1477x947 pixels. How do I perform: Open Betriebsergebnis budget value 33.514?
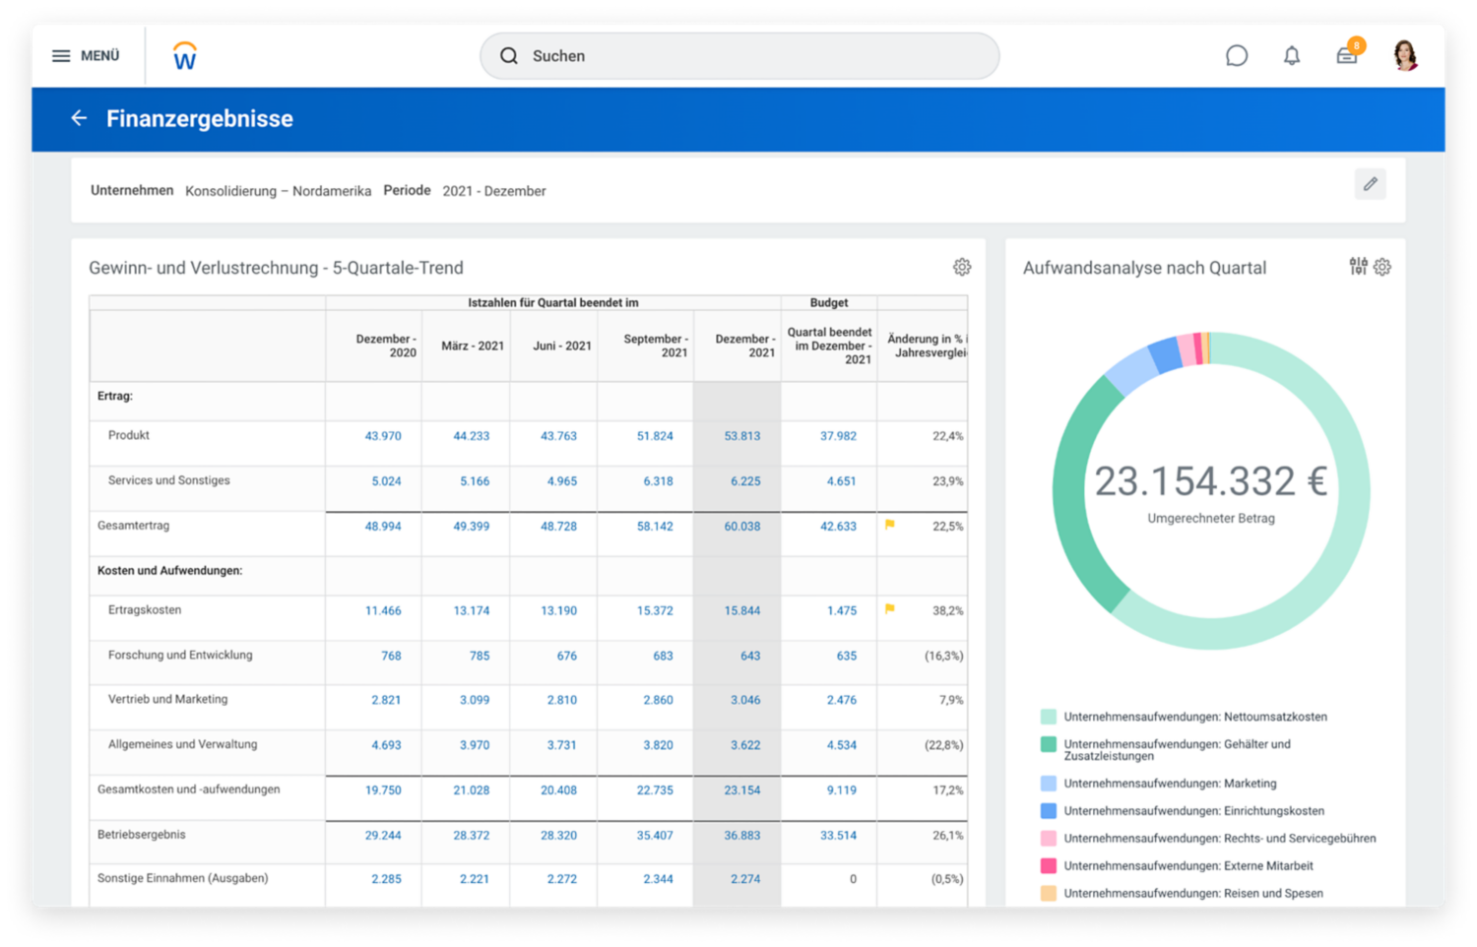838,836
